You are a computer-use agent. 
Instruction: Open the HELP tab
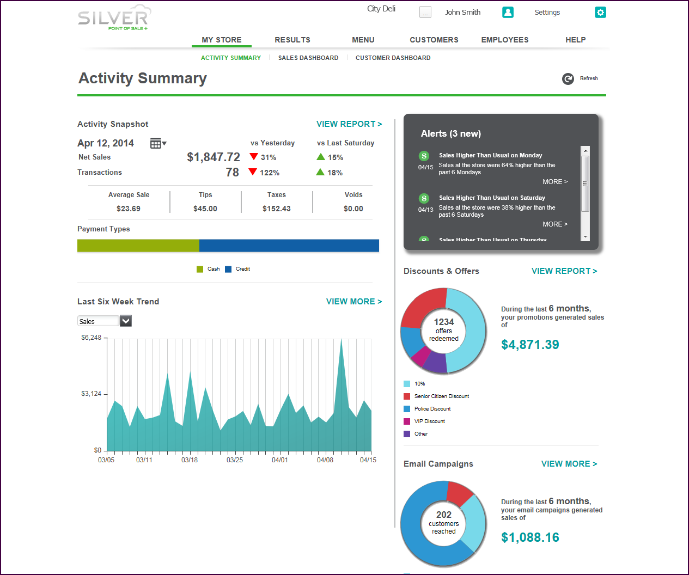576,40
